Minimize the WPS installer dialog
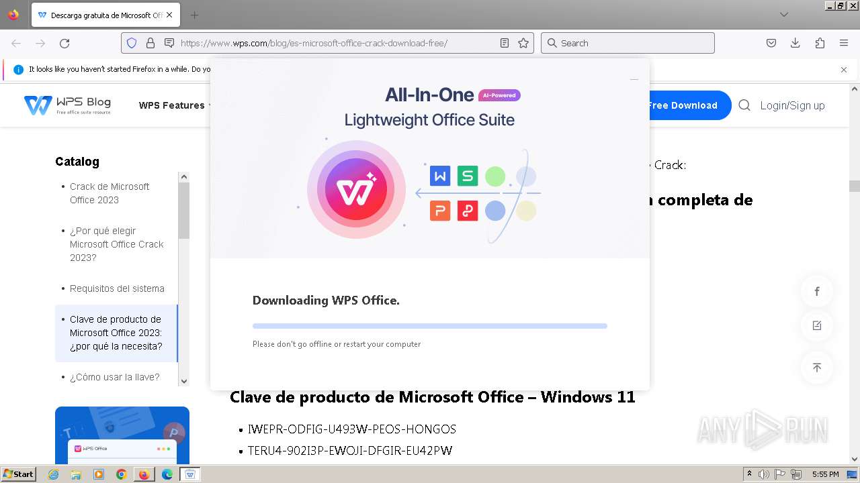 pyautogui.click(x=634, y=79)
